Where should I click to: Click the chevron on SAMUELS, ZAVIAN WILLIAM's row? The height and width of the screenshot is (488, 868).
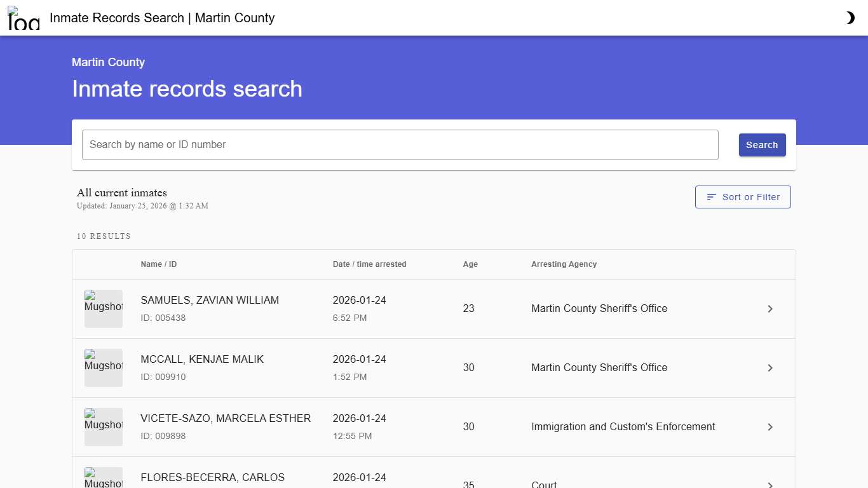pyautogui.click(x=770, y=309)
